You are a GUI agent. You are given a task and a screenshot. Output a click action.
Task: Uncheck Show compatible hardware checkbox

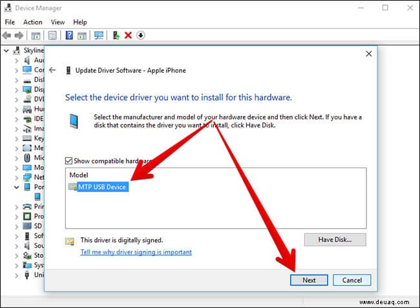pos(69,161)
